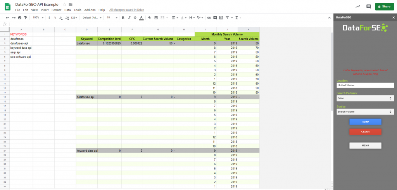397x190 pixels.
Task: Close the DataForSEO sidebar
Action: (394, 17)
